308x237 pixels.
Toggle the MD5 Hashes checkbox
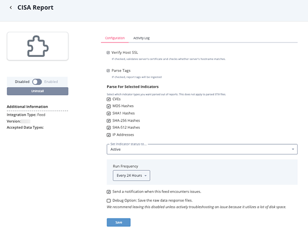click(108, 106)
